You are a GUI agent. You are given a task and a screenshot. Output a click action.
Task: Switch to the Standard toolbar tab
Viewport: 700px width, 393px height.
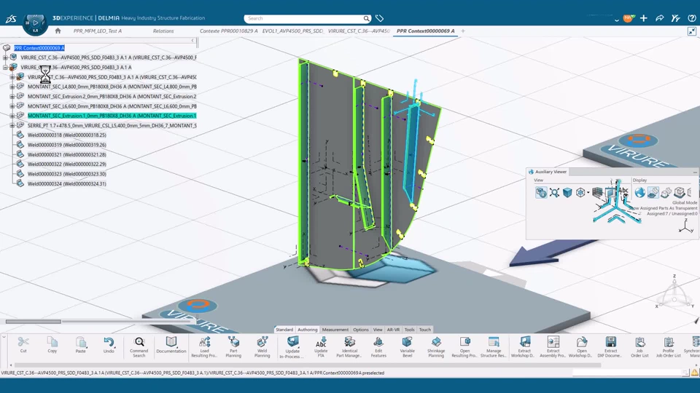click(x=284, y=330)
